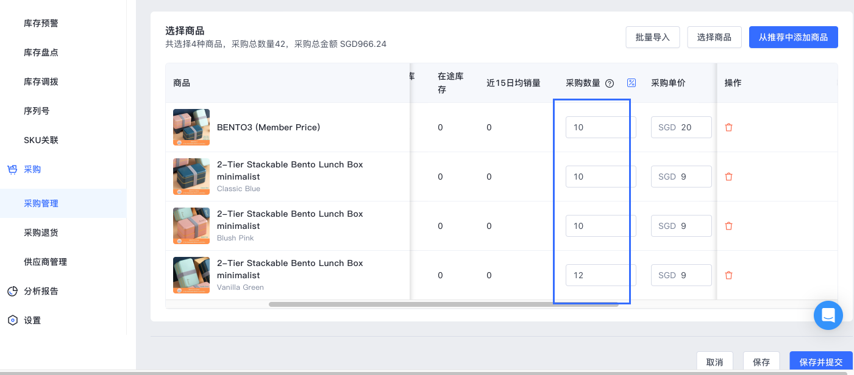The height and width of the screenshot is (375, 854).
Task: Click the BENTO3 product thumbnail
Action: pos(191,127)
